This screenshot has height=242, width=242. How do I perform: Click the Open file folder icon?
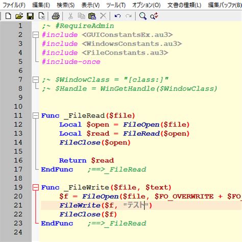point(19,16)
